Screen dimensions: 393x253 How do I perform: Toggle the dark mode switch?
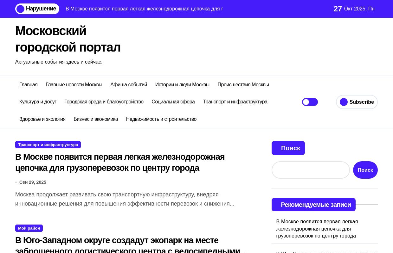point(310,102)
